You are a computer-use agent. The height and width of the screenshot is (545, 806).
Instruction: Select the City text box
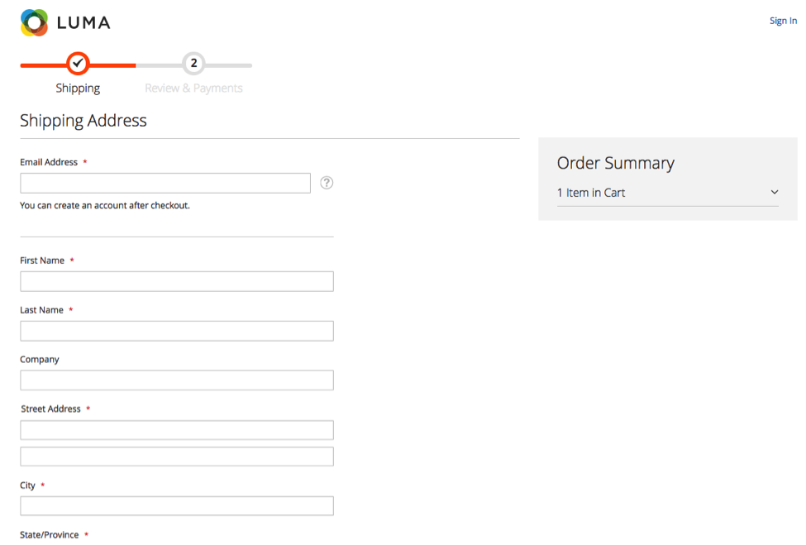(176, 505)
